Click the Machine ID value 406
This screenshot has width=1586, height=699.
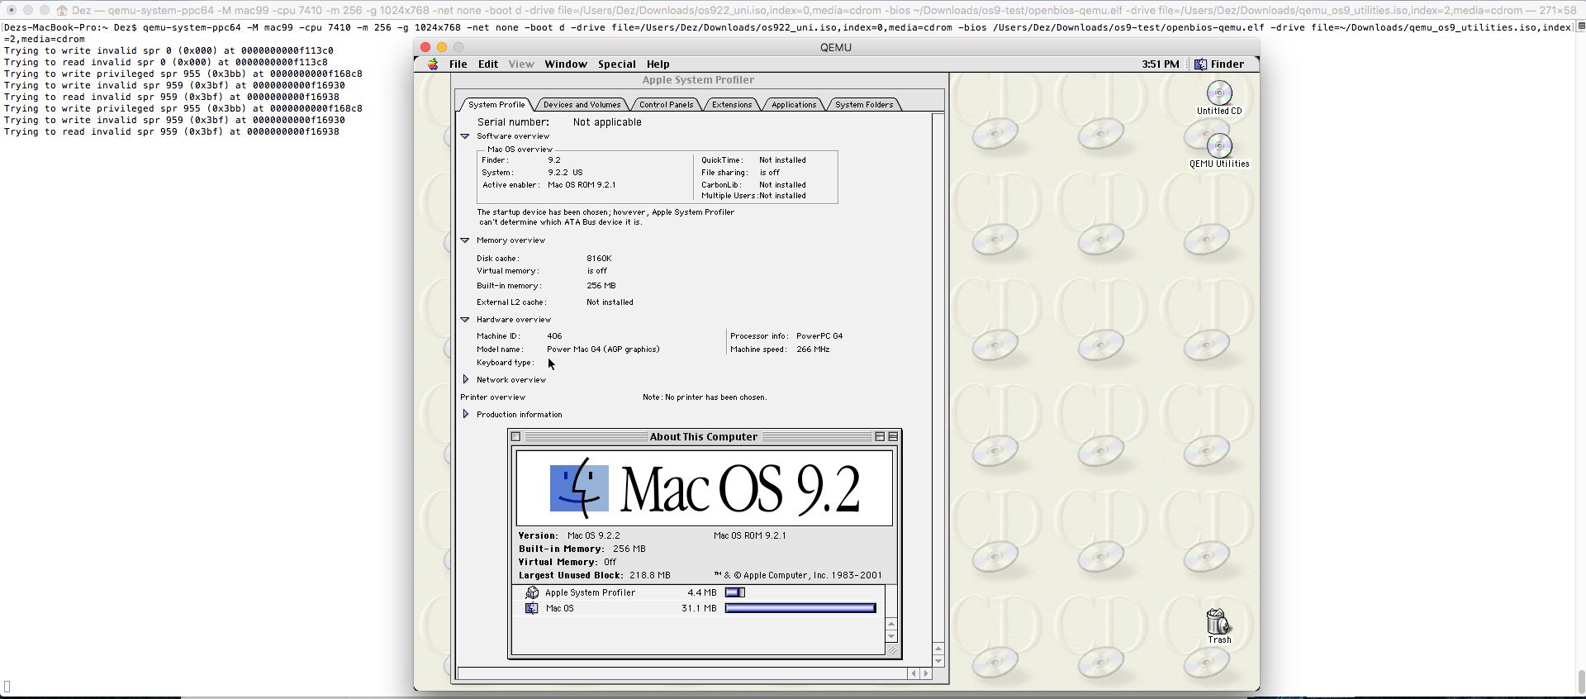554,336
